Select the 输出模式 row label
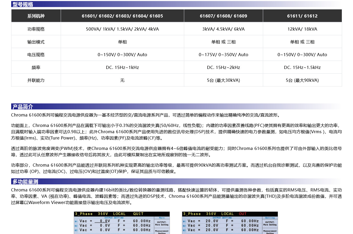 click(x=36, y=42)
